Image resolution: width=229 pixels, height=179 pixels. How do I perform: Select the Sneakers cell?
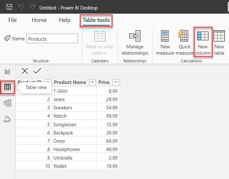click(x=74, y=107)
